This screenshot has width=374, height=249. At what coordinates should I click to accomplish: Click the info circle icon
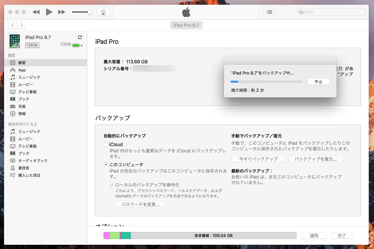pos(12,114)
